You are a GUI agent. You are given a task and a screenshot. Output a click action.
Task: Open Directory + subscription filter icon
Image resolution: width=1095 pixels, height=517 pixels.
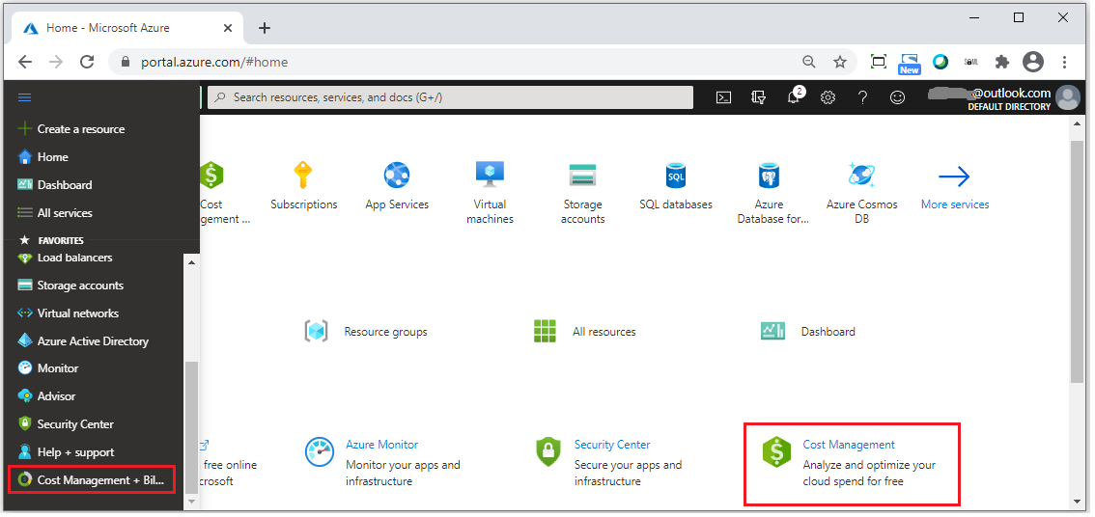click(x=758, y=97)
